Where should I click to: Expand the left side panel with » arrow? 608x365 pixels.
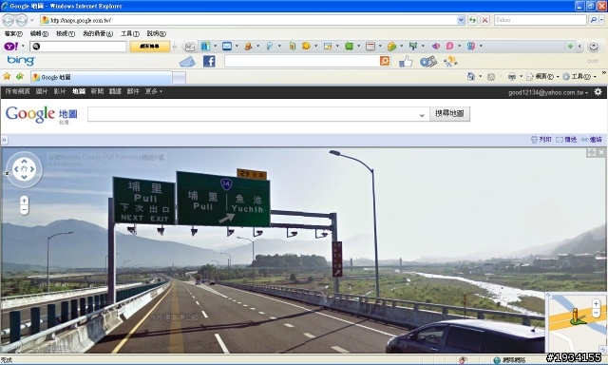point(4,140)
